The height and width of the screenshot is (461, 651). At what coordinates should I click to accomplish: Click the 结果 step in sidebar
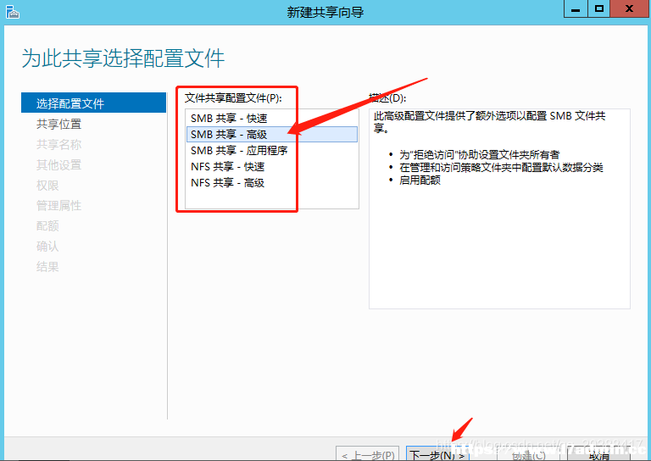coord(47,267)
